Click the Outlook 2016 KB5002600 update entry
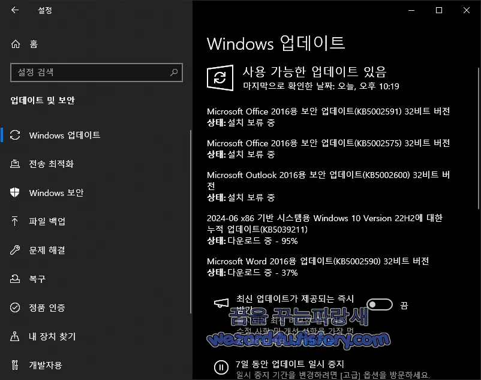Image resolution: width=481 pixels, height=380 pixels. click(x=328, y=186)
